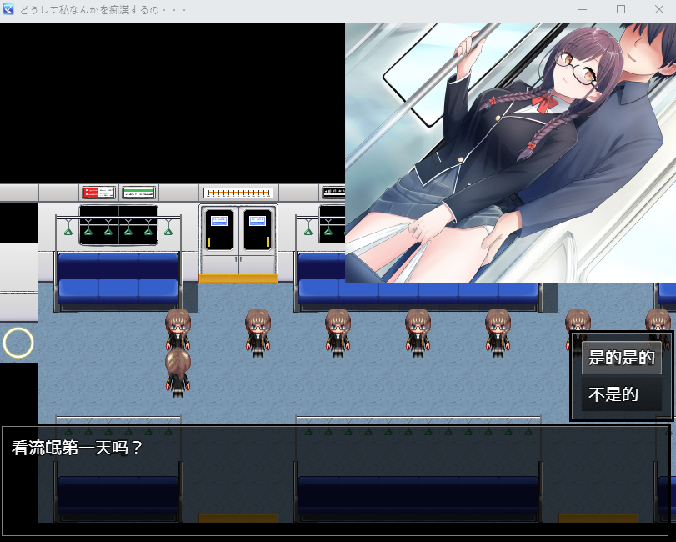This screenshot has height=542, width=676.
Task: Click the red route sign above the seats
Action: pos(98,193)
